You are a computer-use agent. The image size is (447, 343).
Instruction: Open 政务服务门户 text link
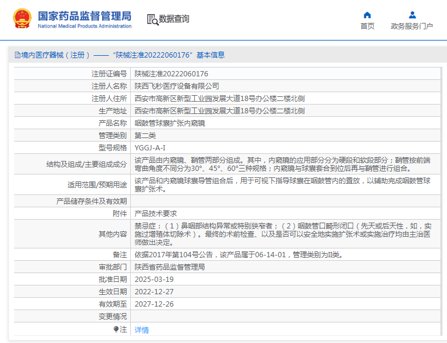pos(412,26)
